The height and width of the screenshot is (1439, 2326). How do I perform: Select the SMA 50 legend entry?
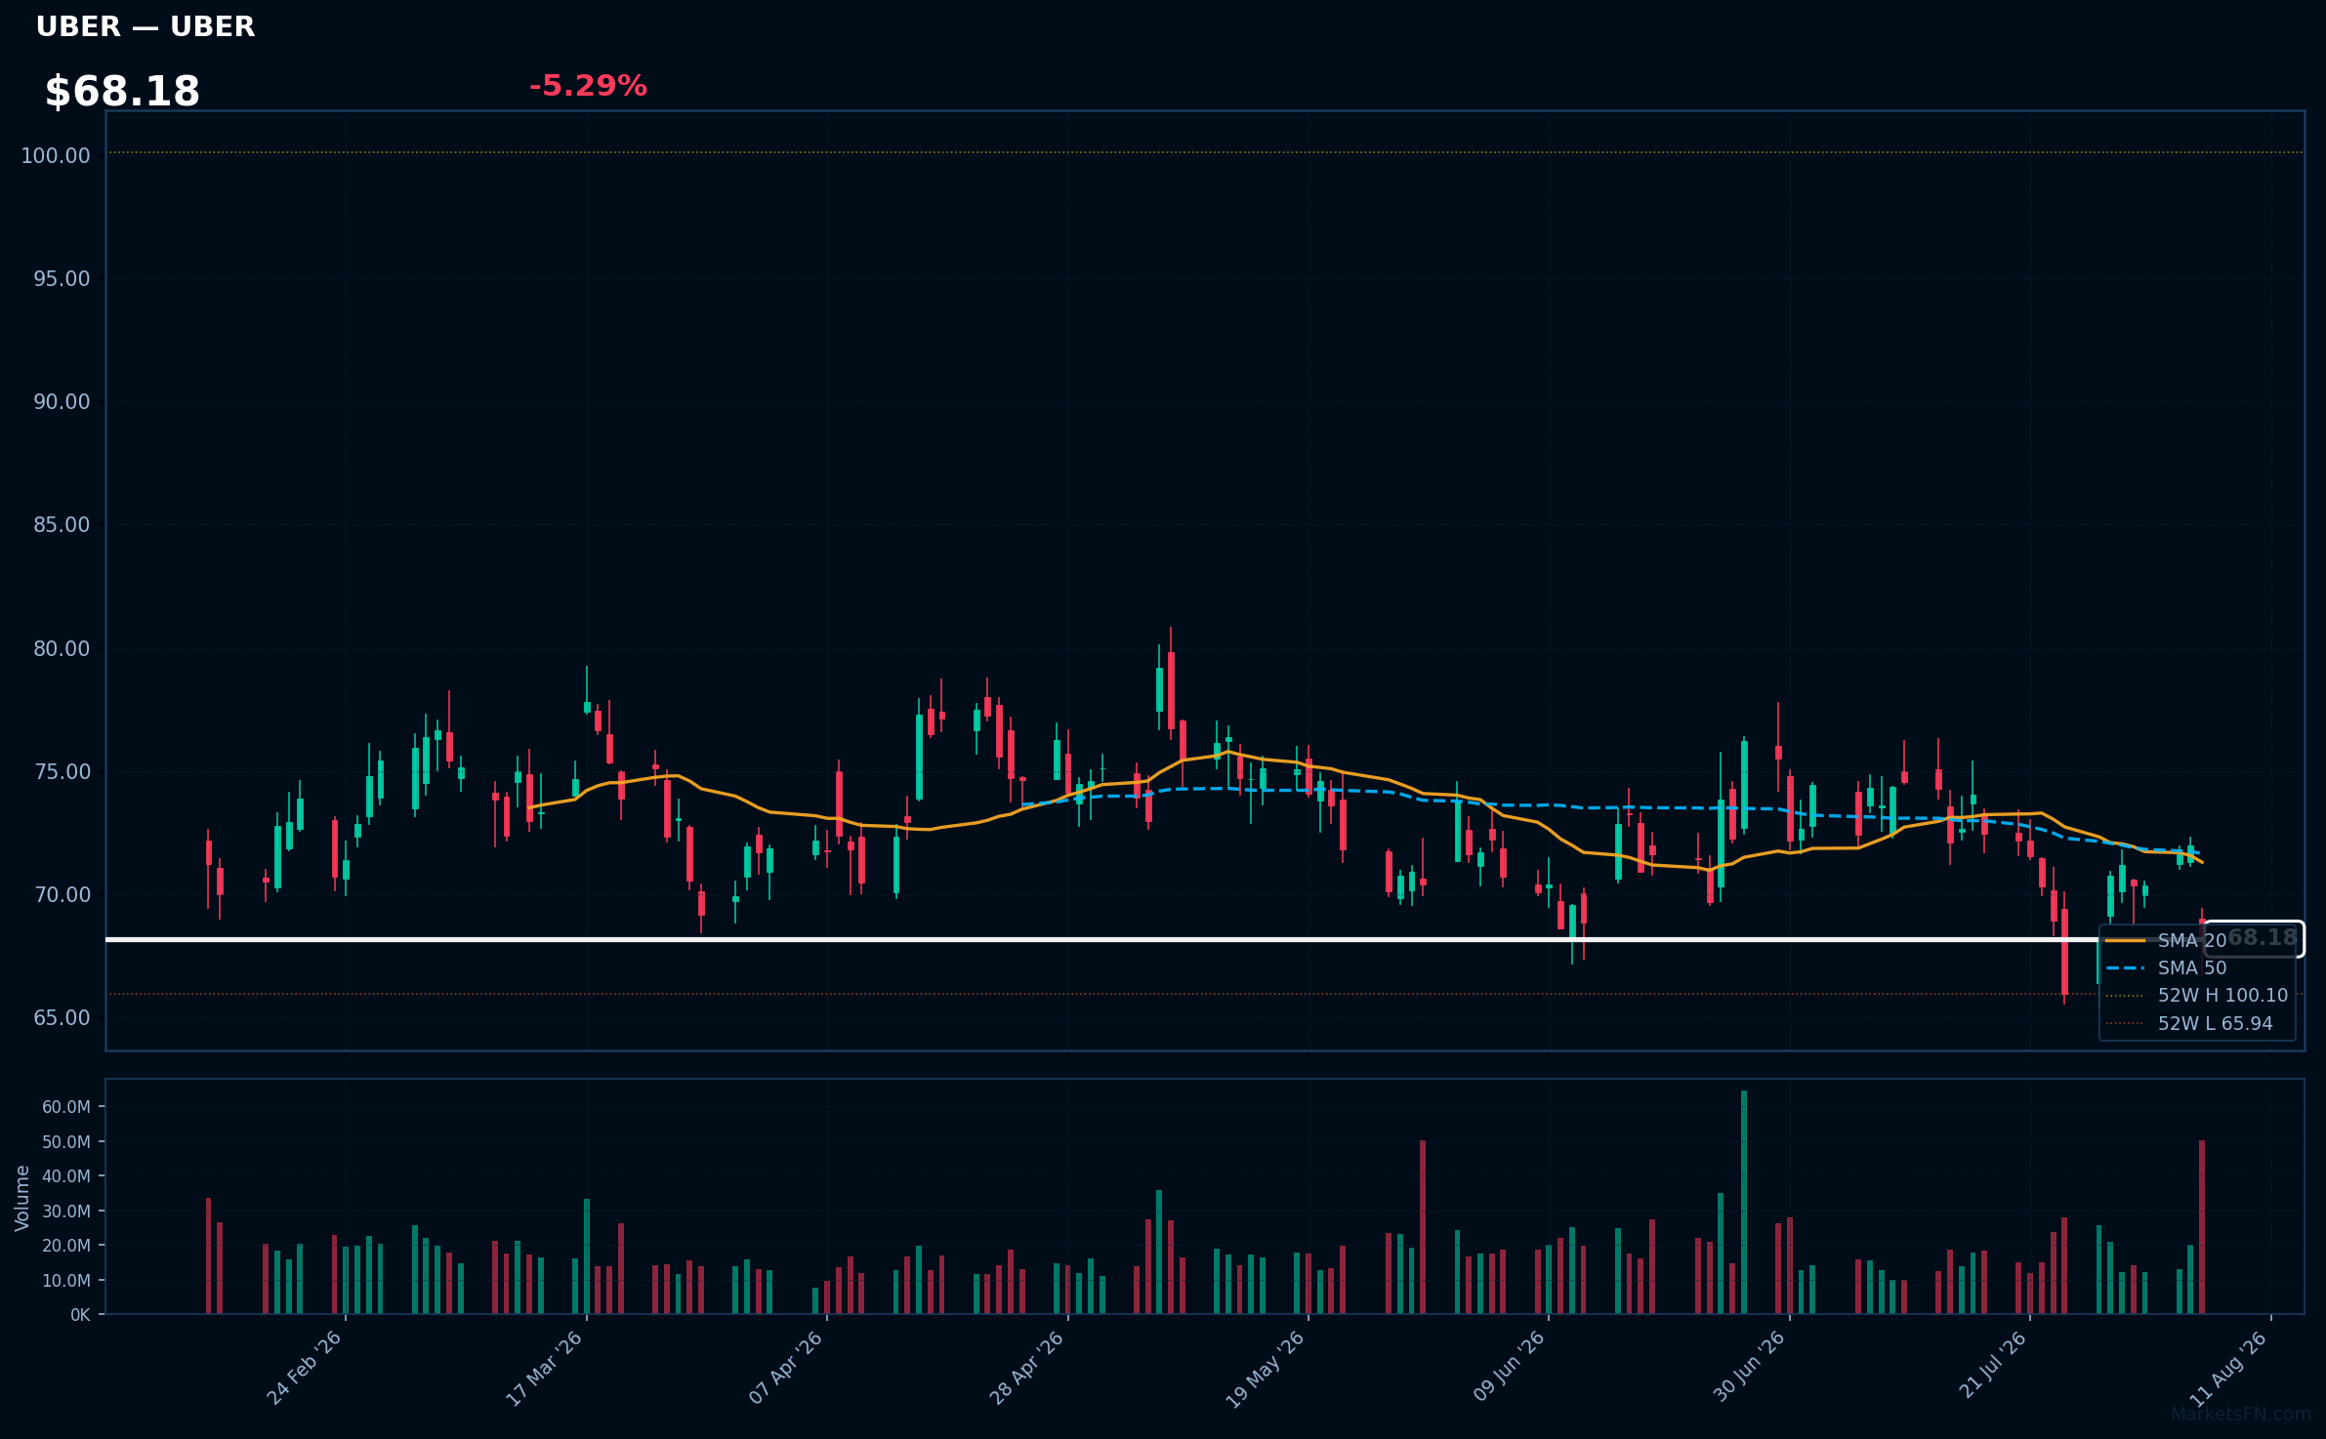pos(2191,968)
